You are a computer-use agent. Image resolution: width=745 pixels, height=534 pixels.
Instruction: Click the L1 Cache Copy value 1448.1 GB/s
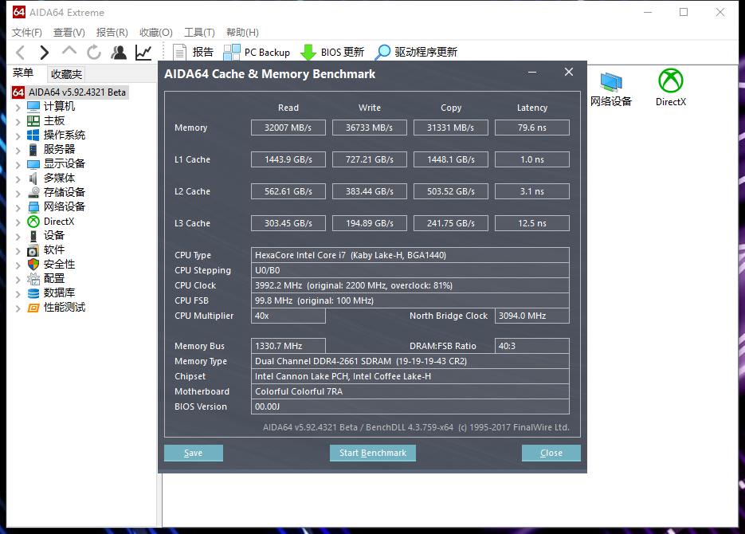(x=451, y=159)
